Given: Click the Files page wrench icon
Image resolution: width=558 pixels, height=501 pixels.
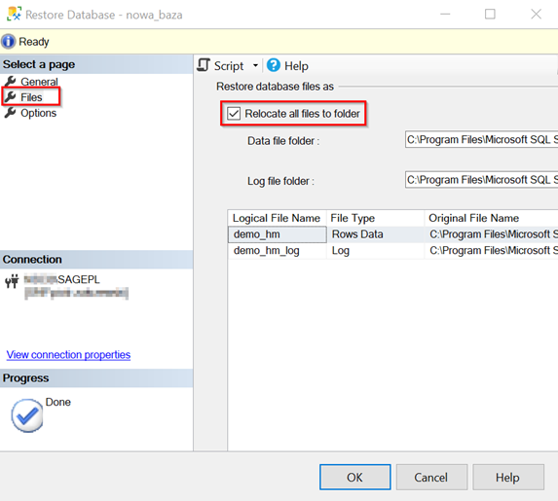Looking at the screenshot, I should click(x=11, y=96).
